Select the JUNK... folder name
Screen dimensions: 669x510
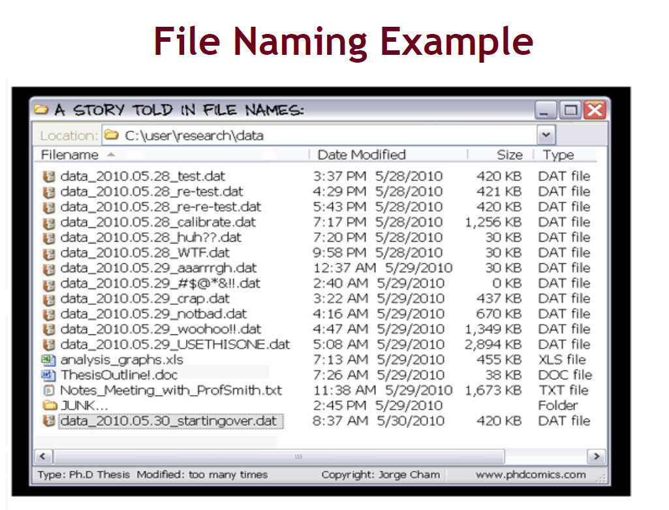click(84, 406)
